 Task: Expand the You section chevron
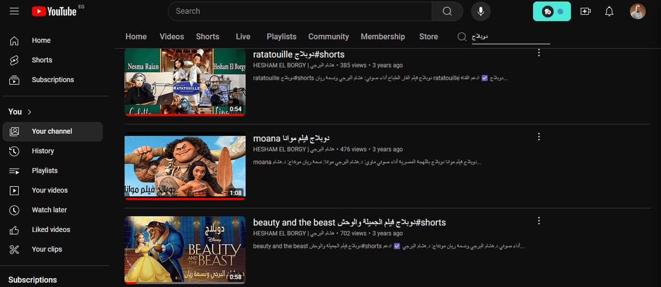[30, 112]
